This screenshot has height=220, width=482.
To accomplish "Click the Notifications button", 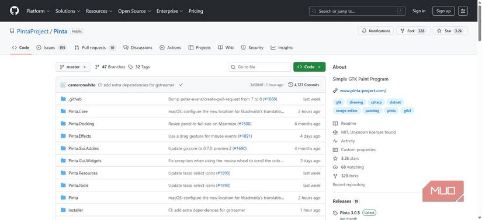I will (x=376, y=31).
